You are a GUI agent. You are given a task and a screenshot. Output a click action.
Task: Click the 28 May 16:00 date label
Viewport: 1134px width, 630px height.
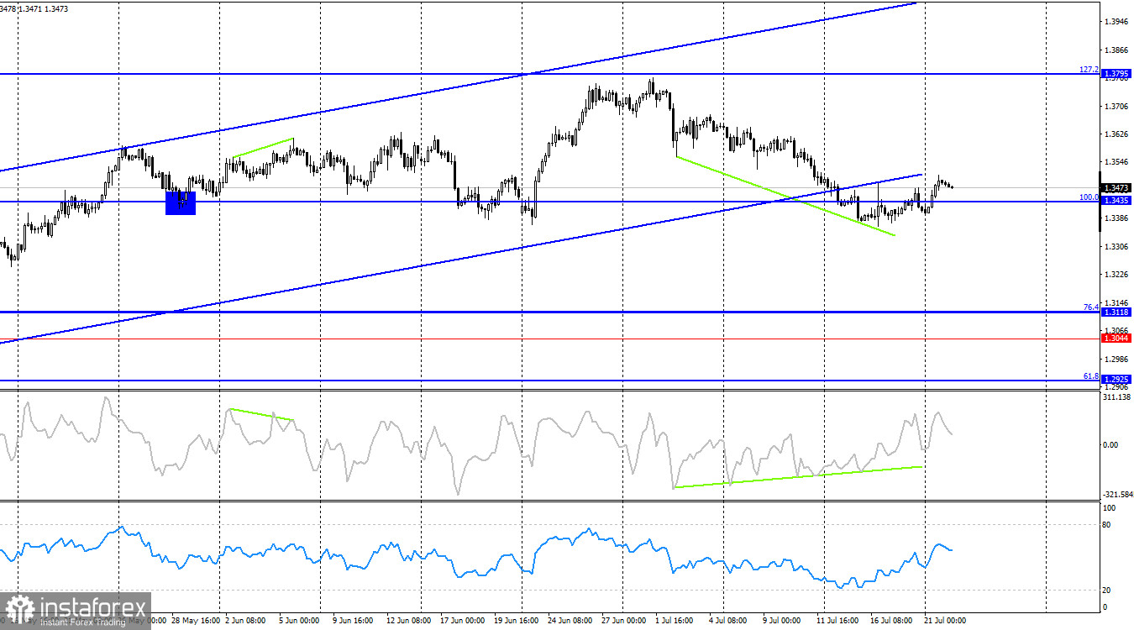coord(194,621)
